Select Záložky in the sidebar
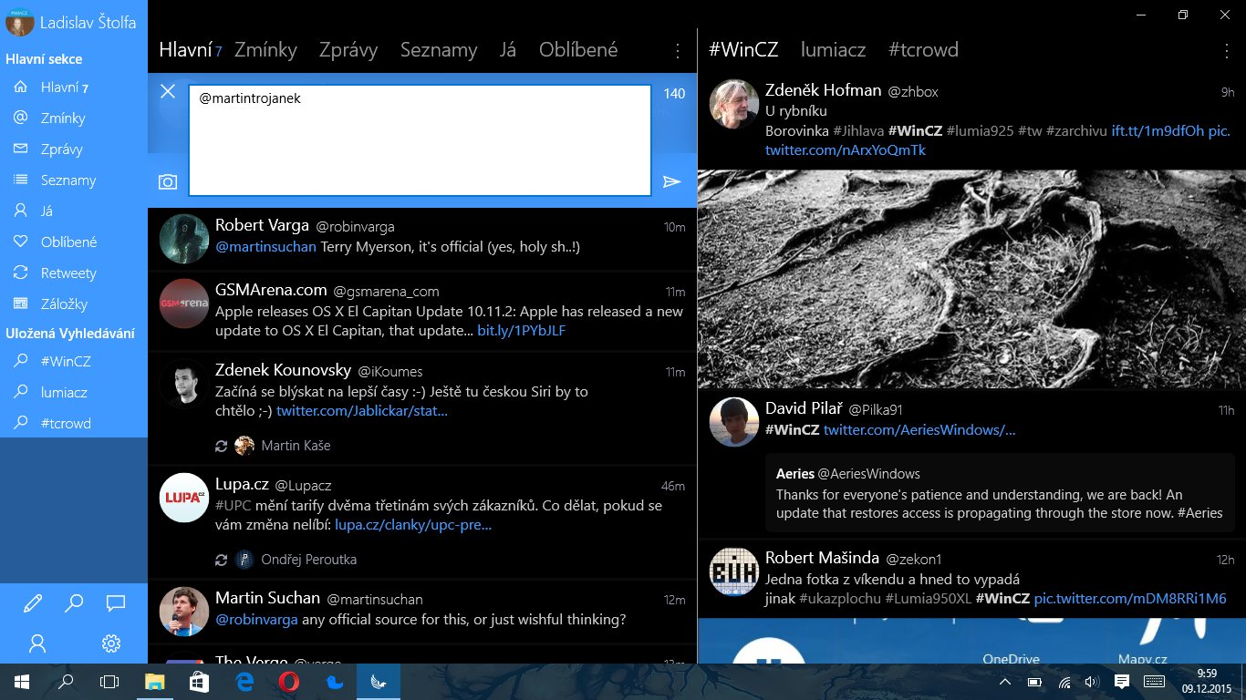 pos(74,304)
